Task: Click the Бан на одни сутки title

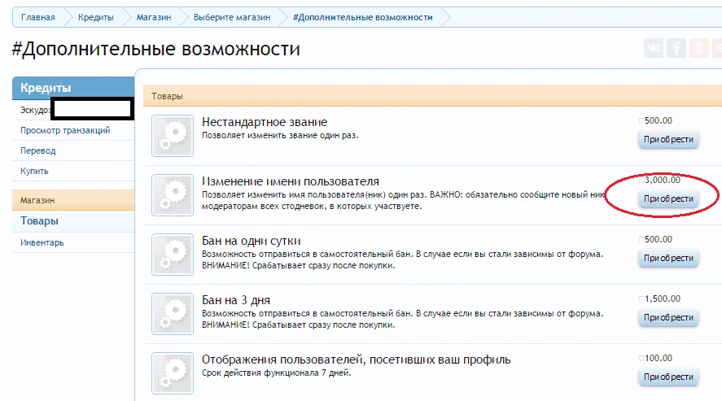Action: point(251,241)
